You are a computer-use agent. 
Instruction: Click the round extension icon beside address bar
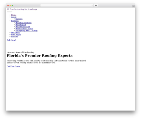click(96, 6)
